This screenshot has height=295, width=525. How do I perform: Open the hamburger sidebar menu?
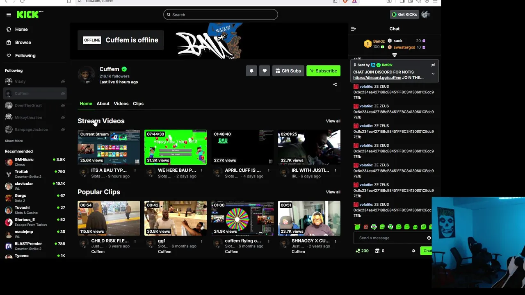coord(9,14)
